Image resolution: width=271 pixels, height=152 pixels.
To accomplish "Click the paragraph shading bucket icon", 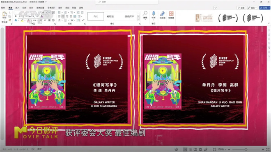I will pyautogui.click(x=60, y=20).
